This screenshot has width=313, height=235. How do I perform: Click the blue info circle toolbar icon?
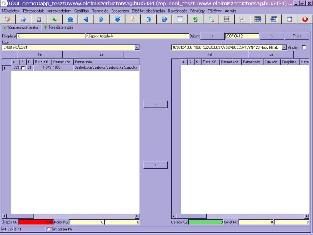click(164, 19)
